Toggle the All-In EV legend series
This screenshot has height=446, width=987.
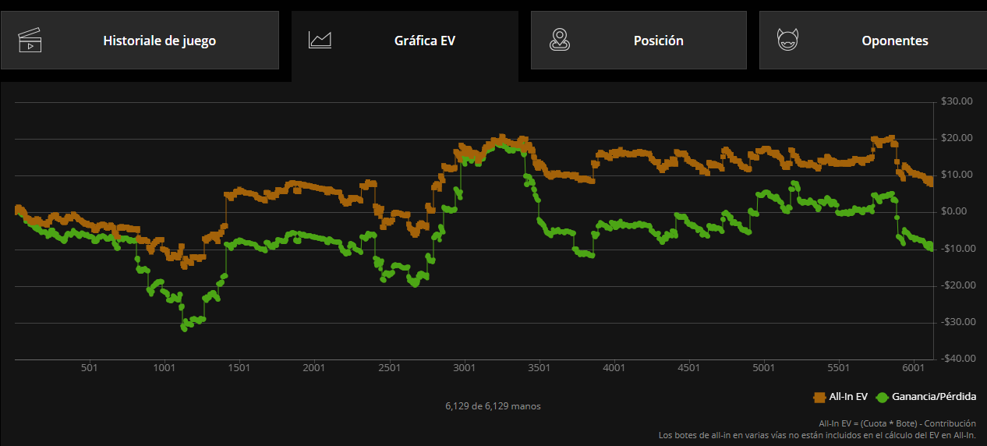click(x=840, y=397)
